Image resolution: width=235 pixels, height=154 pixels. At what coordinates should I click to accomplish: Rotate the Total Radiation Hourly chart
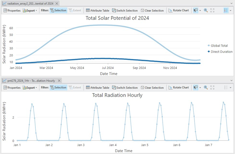179,87
